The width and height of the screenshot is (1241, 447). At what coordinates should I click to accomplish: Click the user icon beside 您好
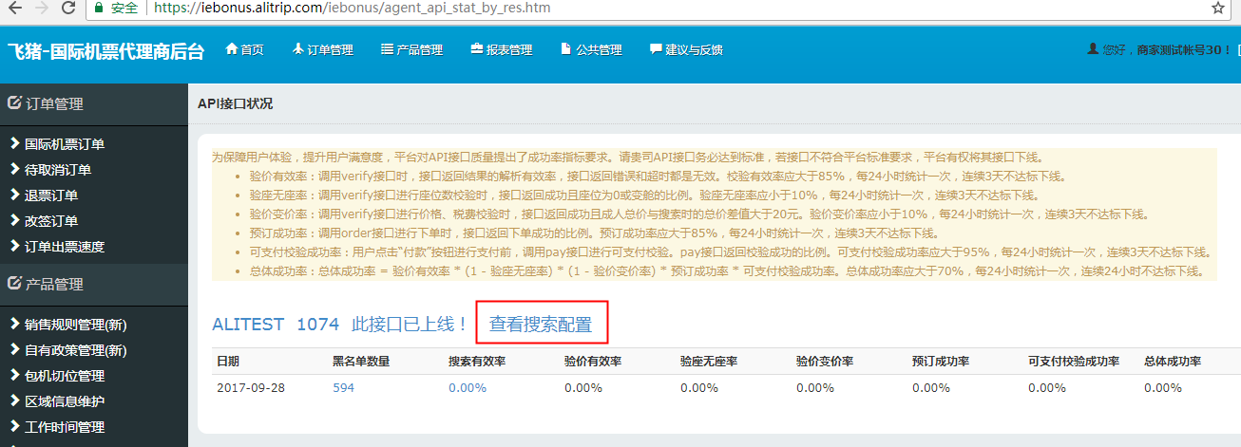[1093, 49]
